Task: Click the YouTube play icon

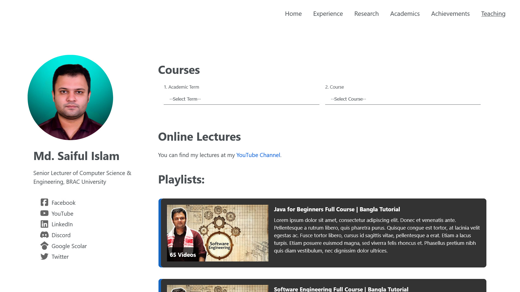Action: (44, 213)
